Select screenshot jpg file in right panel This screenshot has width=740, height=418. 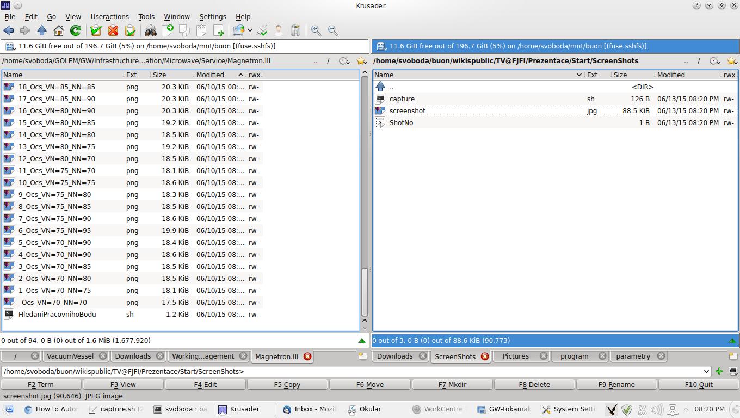pos(555,111)
